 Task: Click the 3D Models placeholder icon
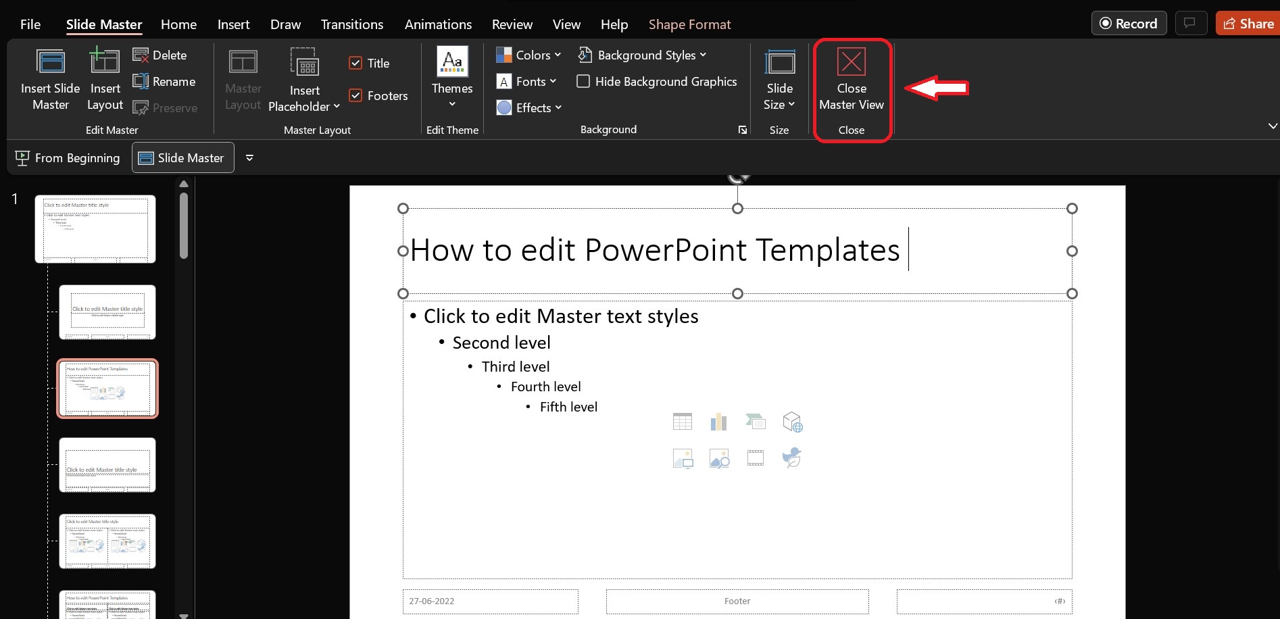pyautogui.click(x=792, y=422)
